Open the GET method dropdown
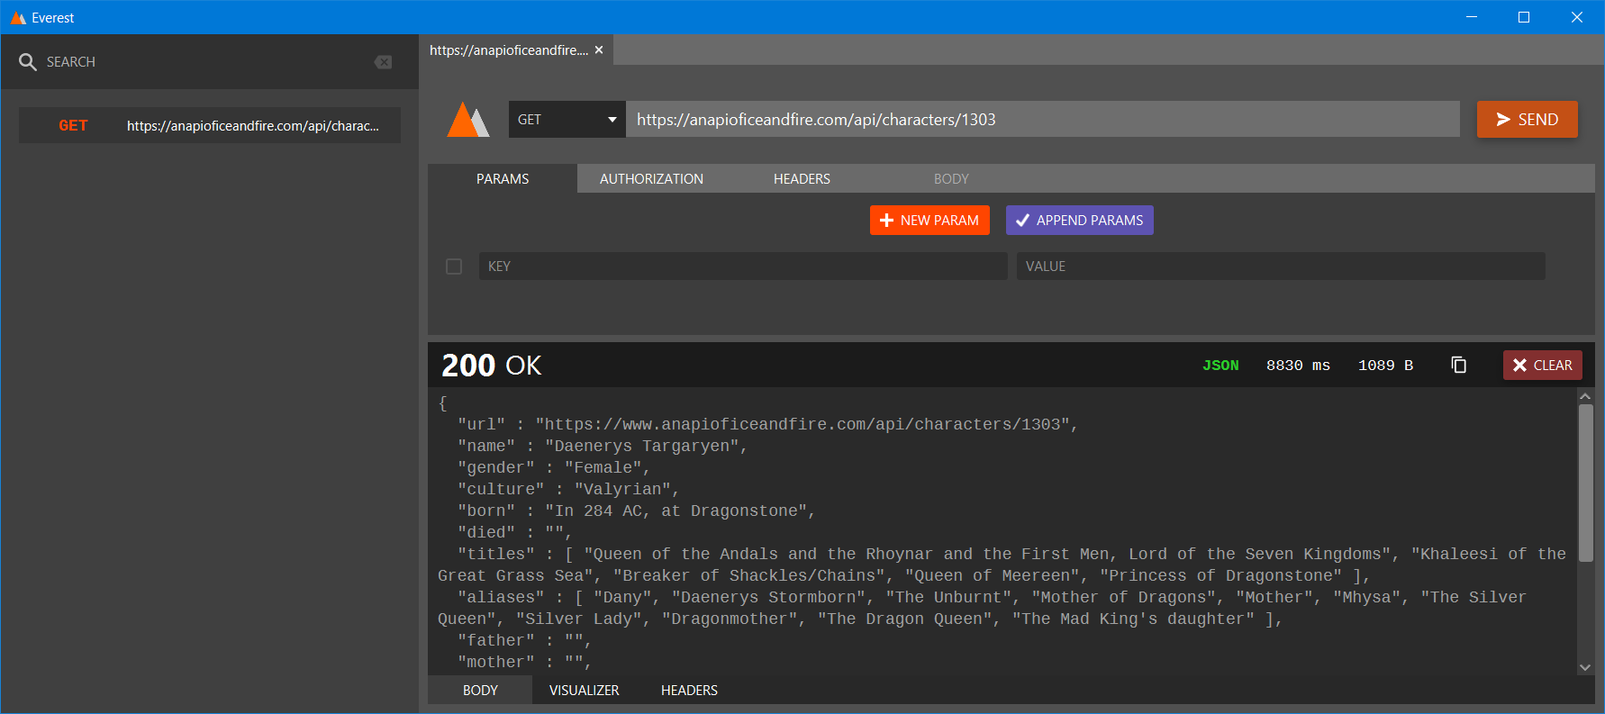1605x714 pixels. pyautogui.click(x=567, y=120)
